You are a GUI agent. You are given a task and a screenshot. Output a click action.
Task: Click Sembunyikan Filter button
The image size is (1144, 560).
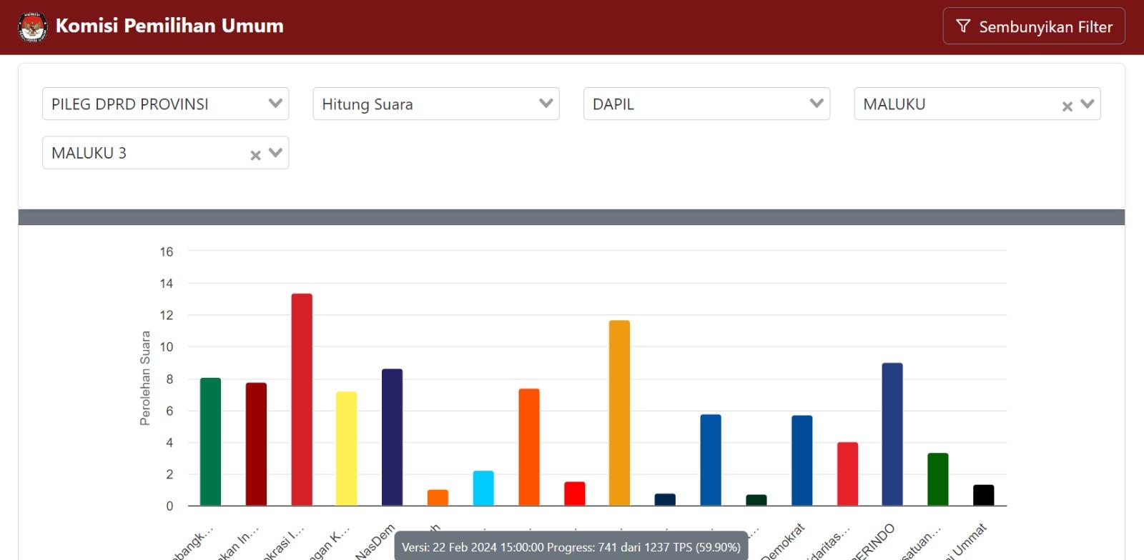(1033, 26)
